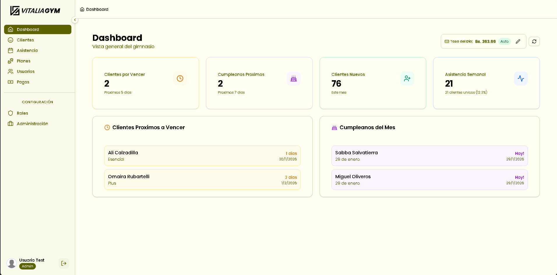This screenshot has width=557, height=275.
Task: Click the Roles shield icon
Action: [10, 113]
